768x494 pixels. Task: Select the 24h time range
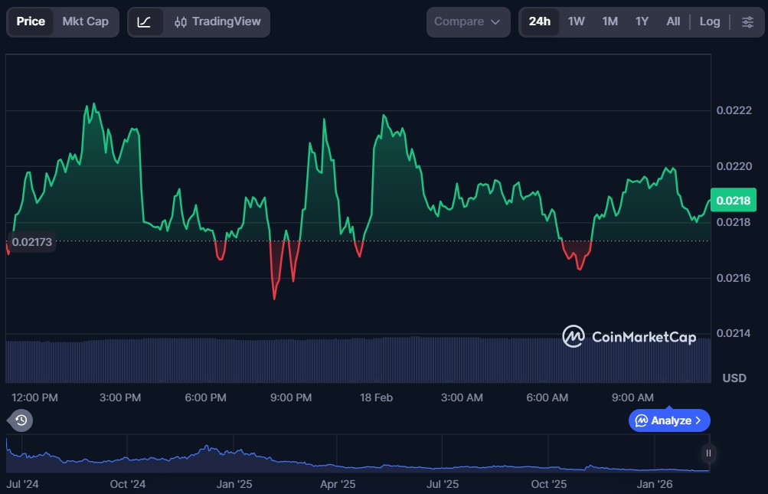tap(539, 22)
